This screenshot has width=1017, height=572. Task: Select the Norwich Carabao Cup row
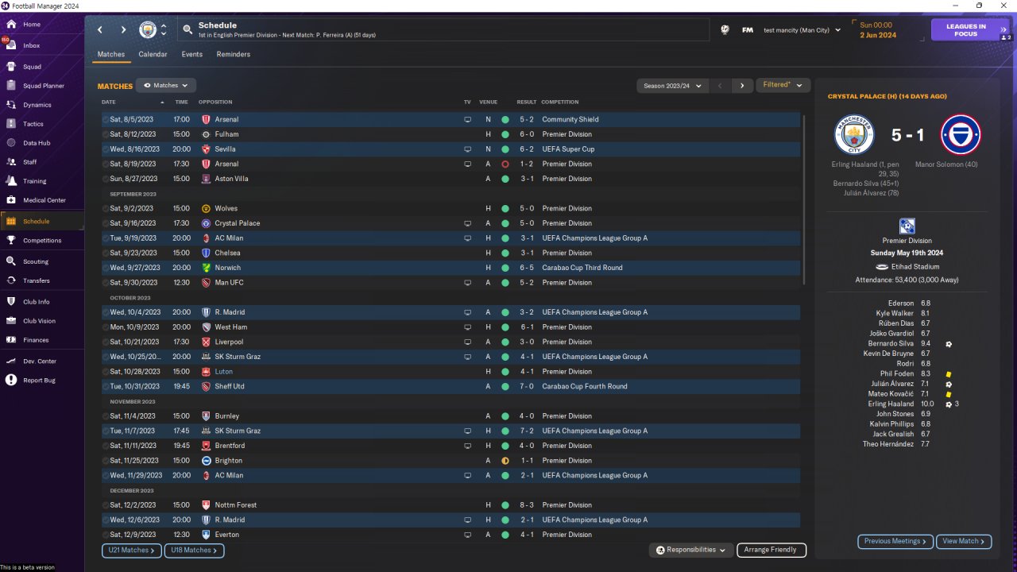tap(450, 268)
